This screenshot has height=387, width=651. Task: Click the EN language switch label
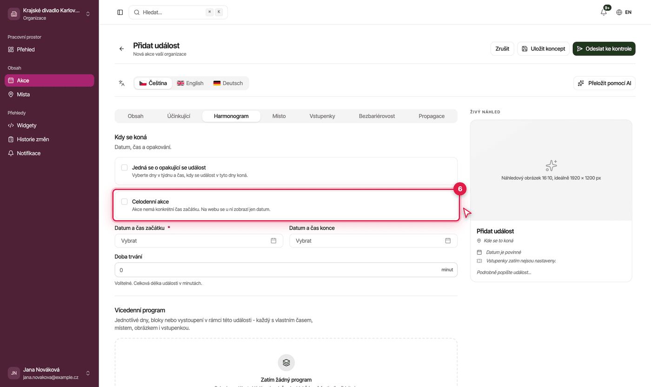[628, 13]
